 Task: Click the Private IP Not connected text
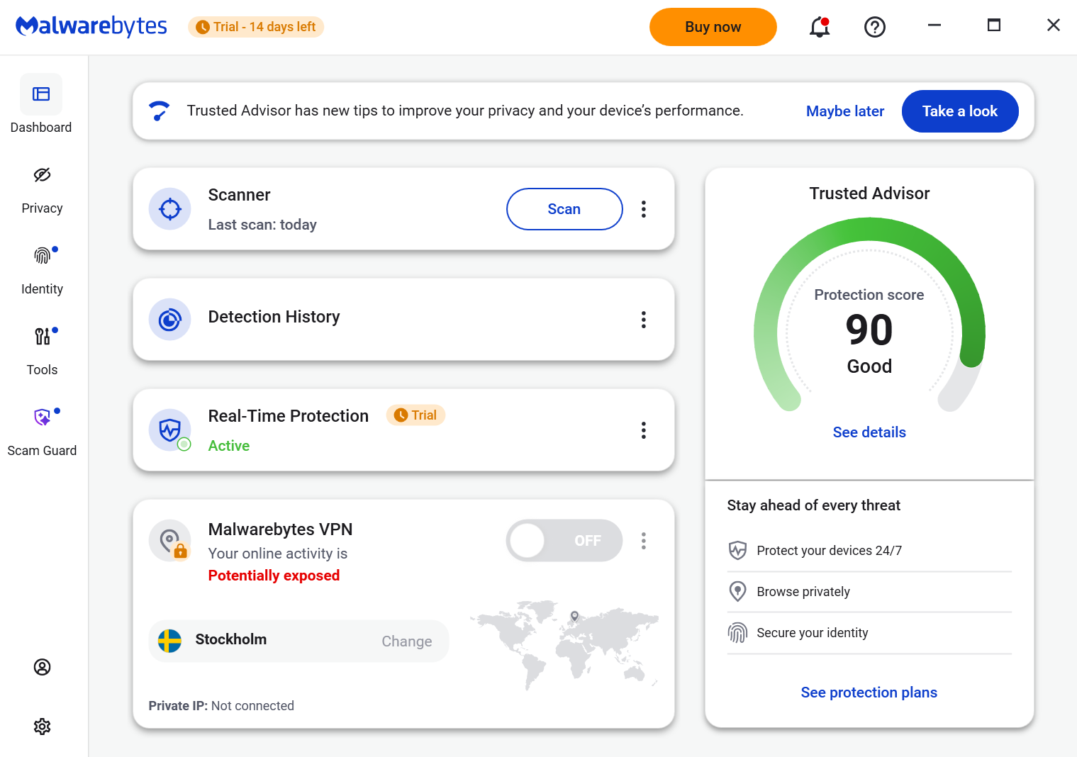click(x=221, y=706)
